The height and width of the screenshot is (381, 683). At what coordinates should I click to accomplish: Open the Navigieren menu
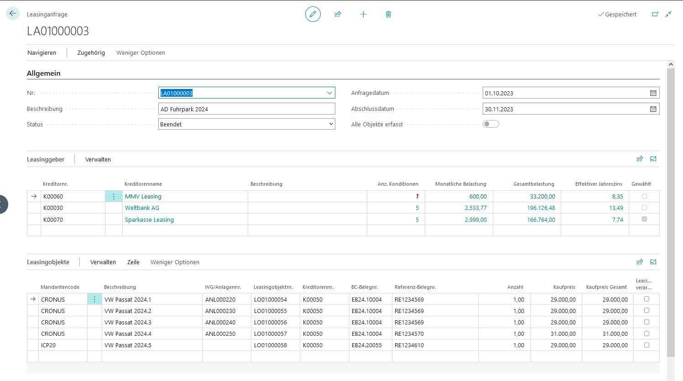point(42,52)
